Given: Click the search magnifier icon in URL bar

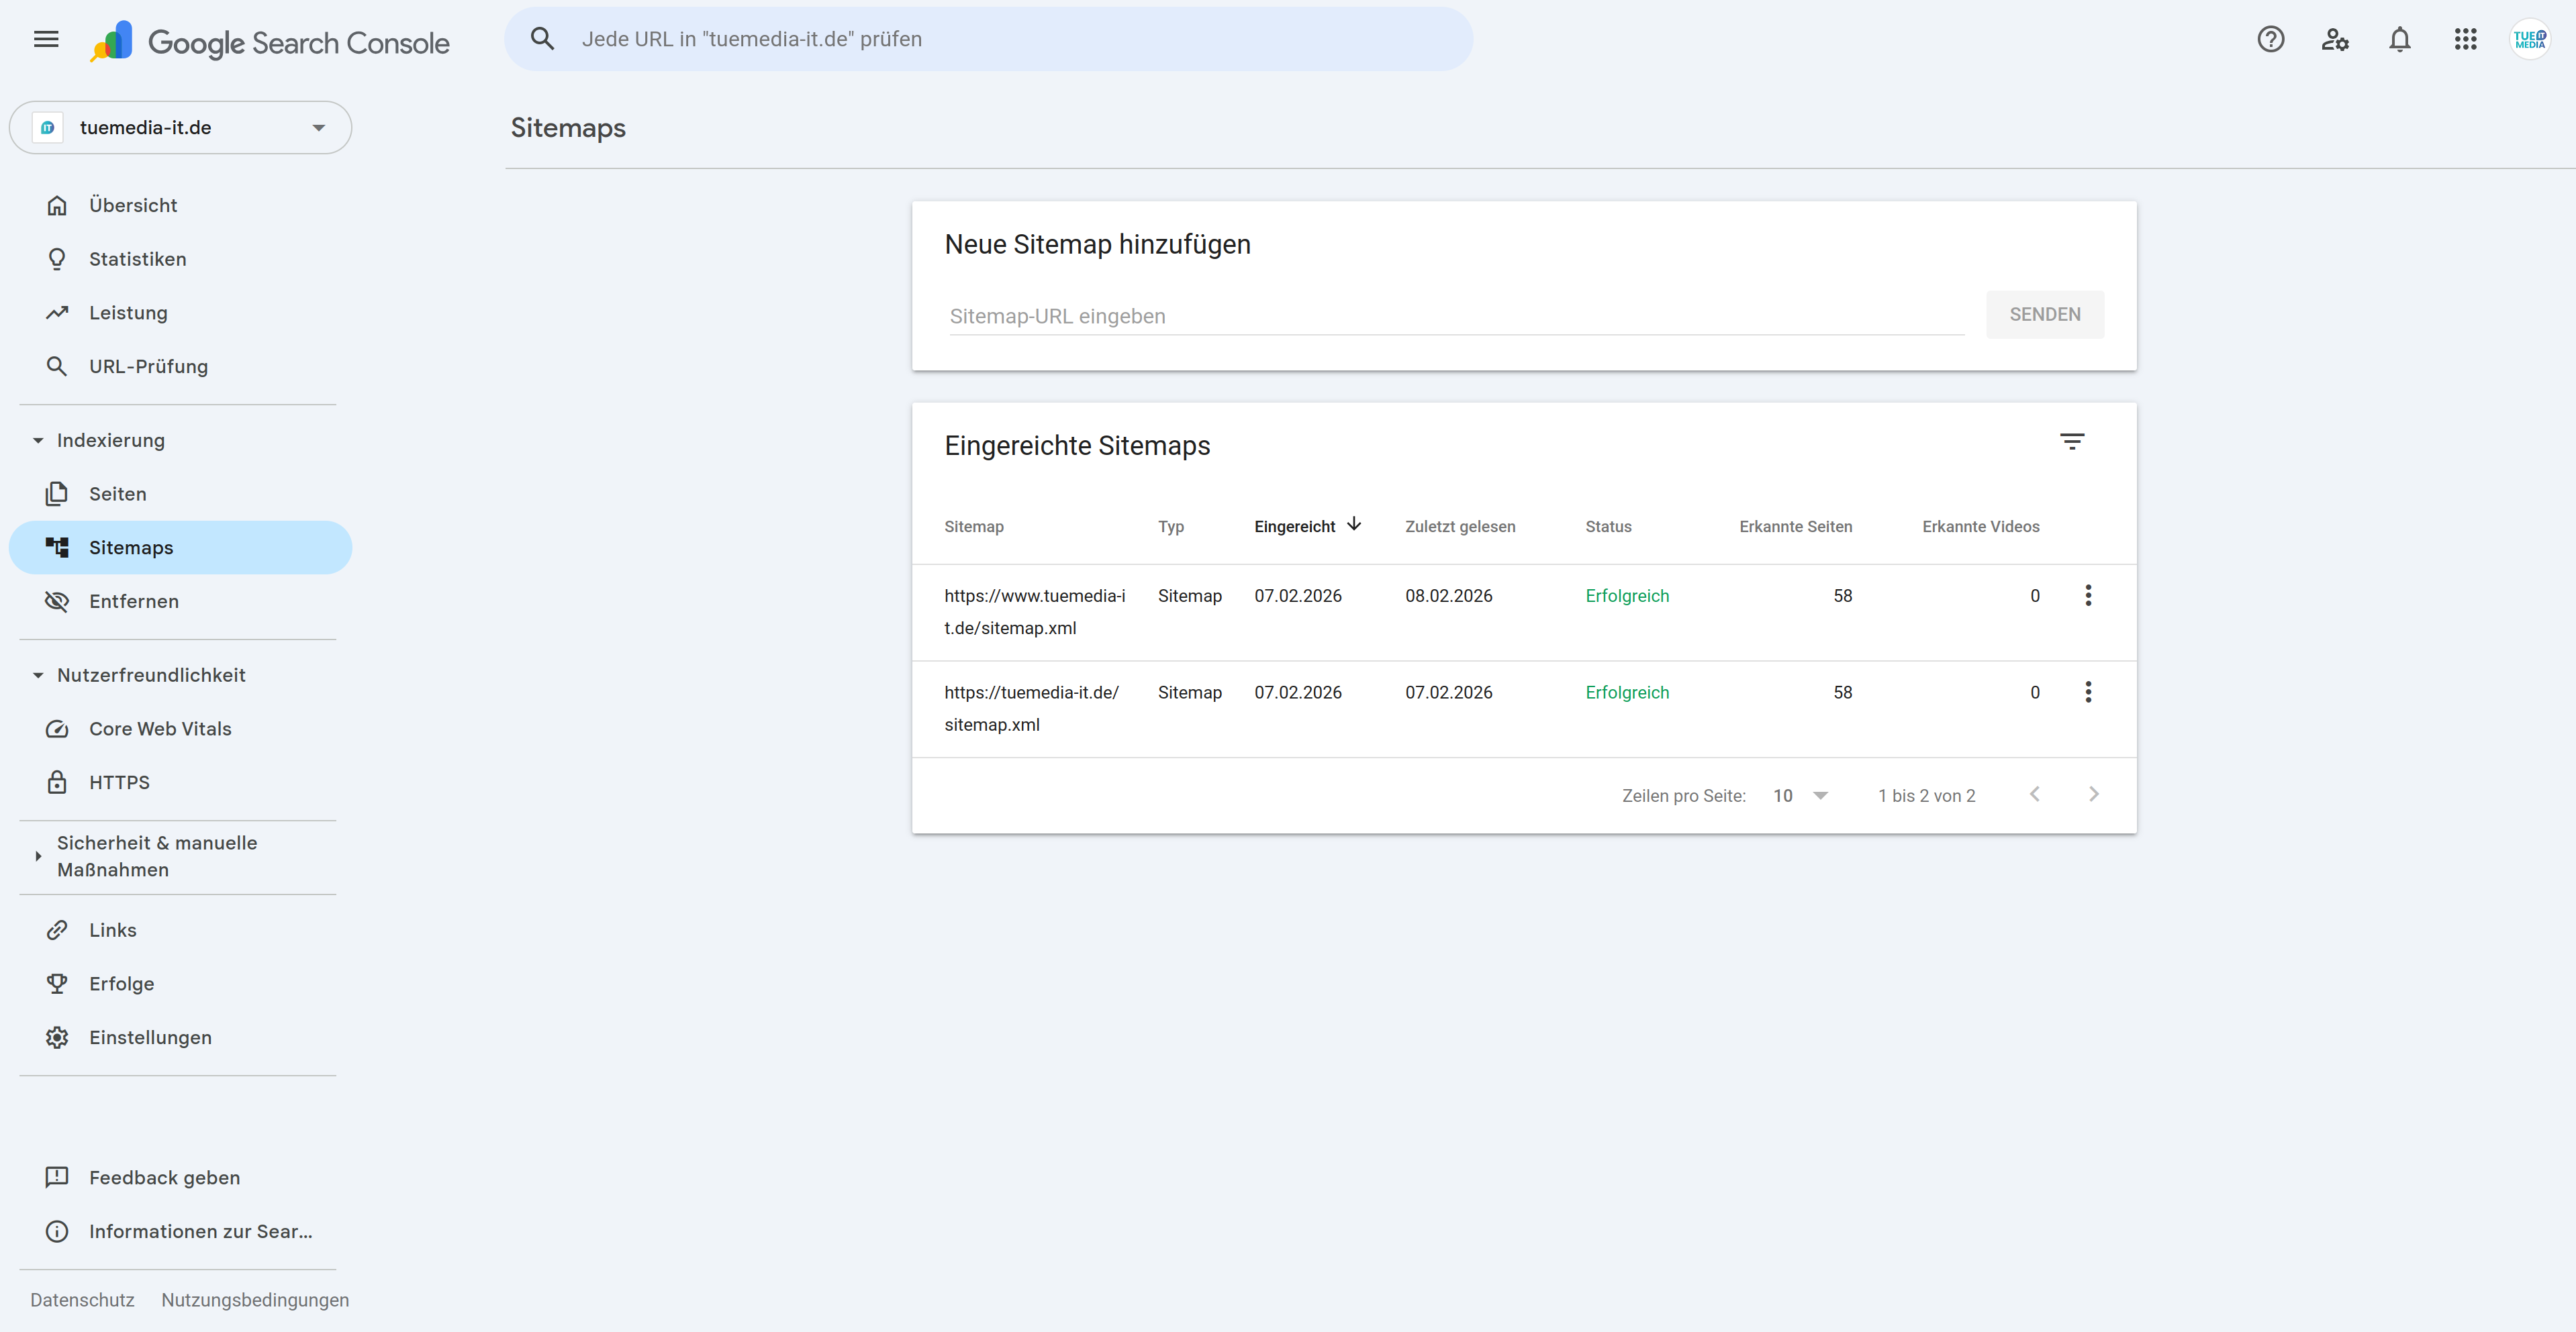Looking at the screenshot, I should click(x=542, y=39).
